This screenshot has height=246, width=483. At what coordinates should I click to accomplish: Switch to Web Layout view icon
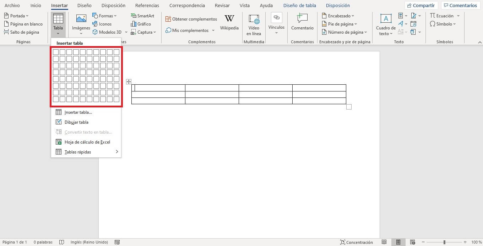pyautogui.click(x=413, y=242)
